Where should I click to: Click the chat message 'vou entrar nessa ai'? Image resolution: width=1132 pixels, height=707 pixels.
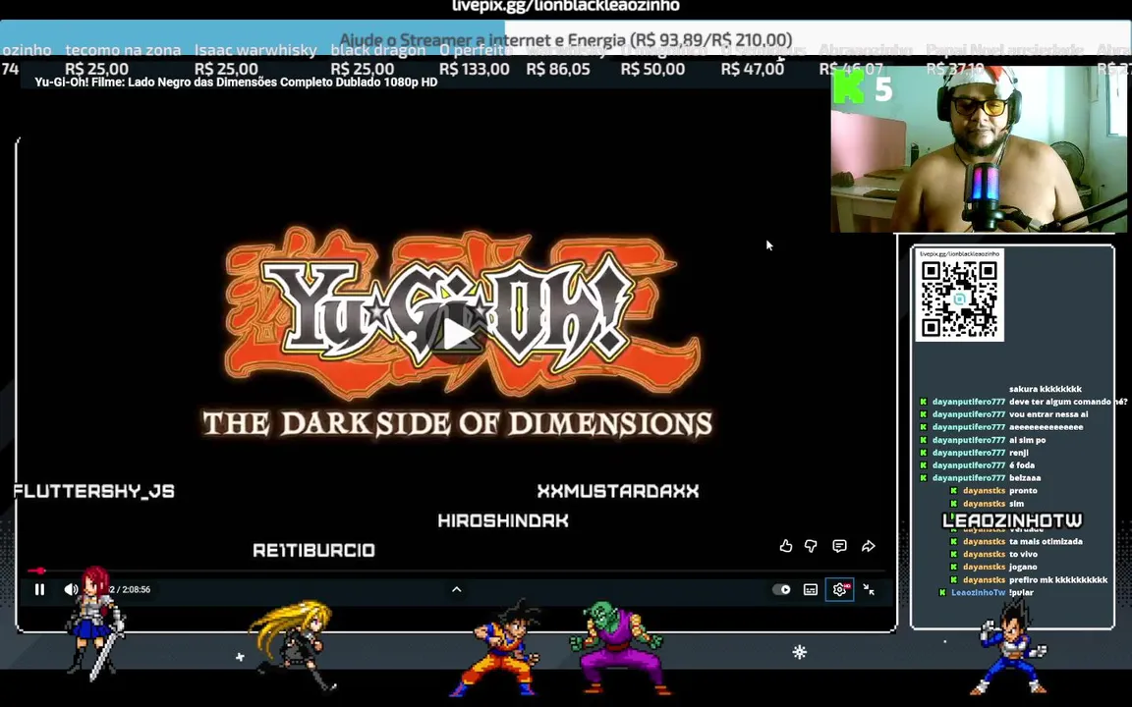point(1048,414)
